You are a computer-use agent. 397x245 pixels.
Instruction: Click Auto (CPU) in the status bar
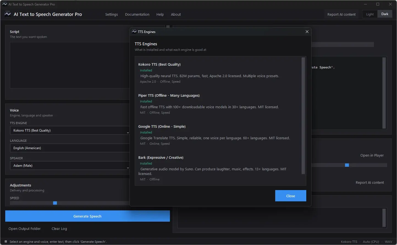pos(371,242)
